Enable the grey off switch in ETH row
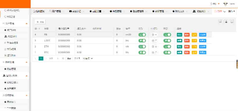The image size is (238, 111). tap(154, 47)
